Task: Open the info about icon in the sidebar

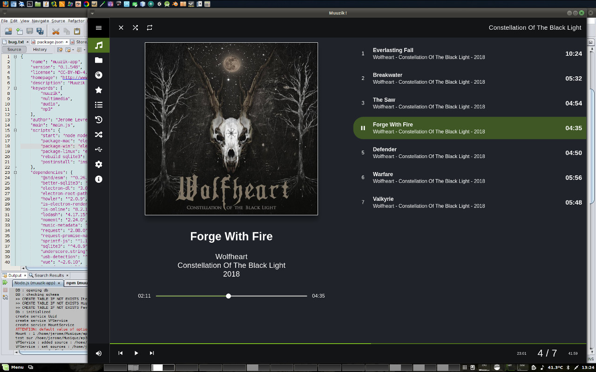Action: [x=99, y=179]
